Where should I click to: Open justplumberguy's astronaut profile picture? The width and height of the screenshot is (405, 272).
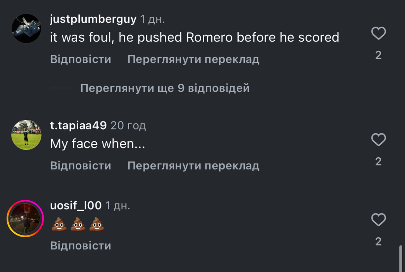coord(26,28)
